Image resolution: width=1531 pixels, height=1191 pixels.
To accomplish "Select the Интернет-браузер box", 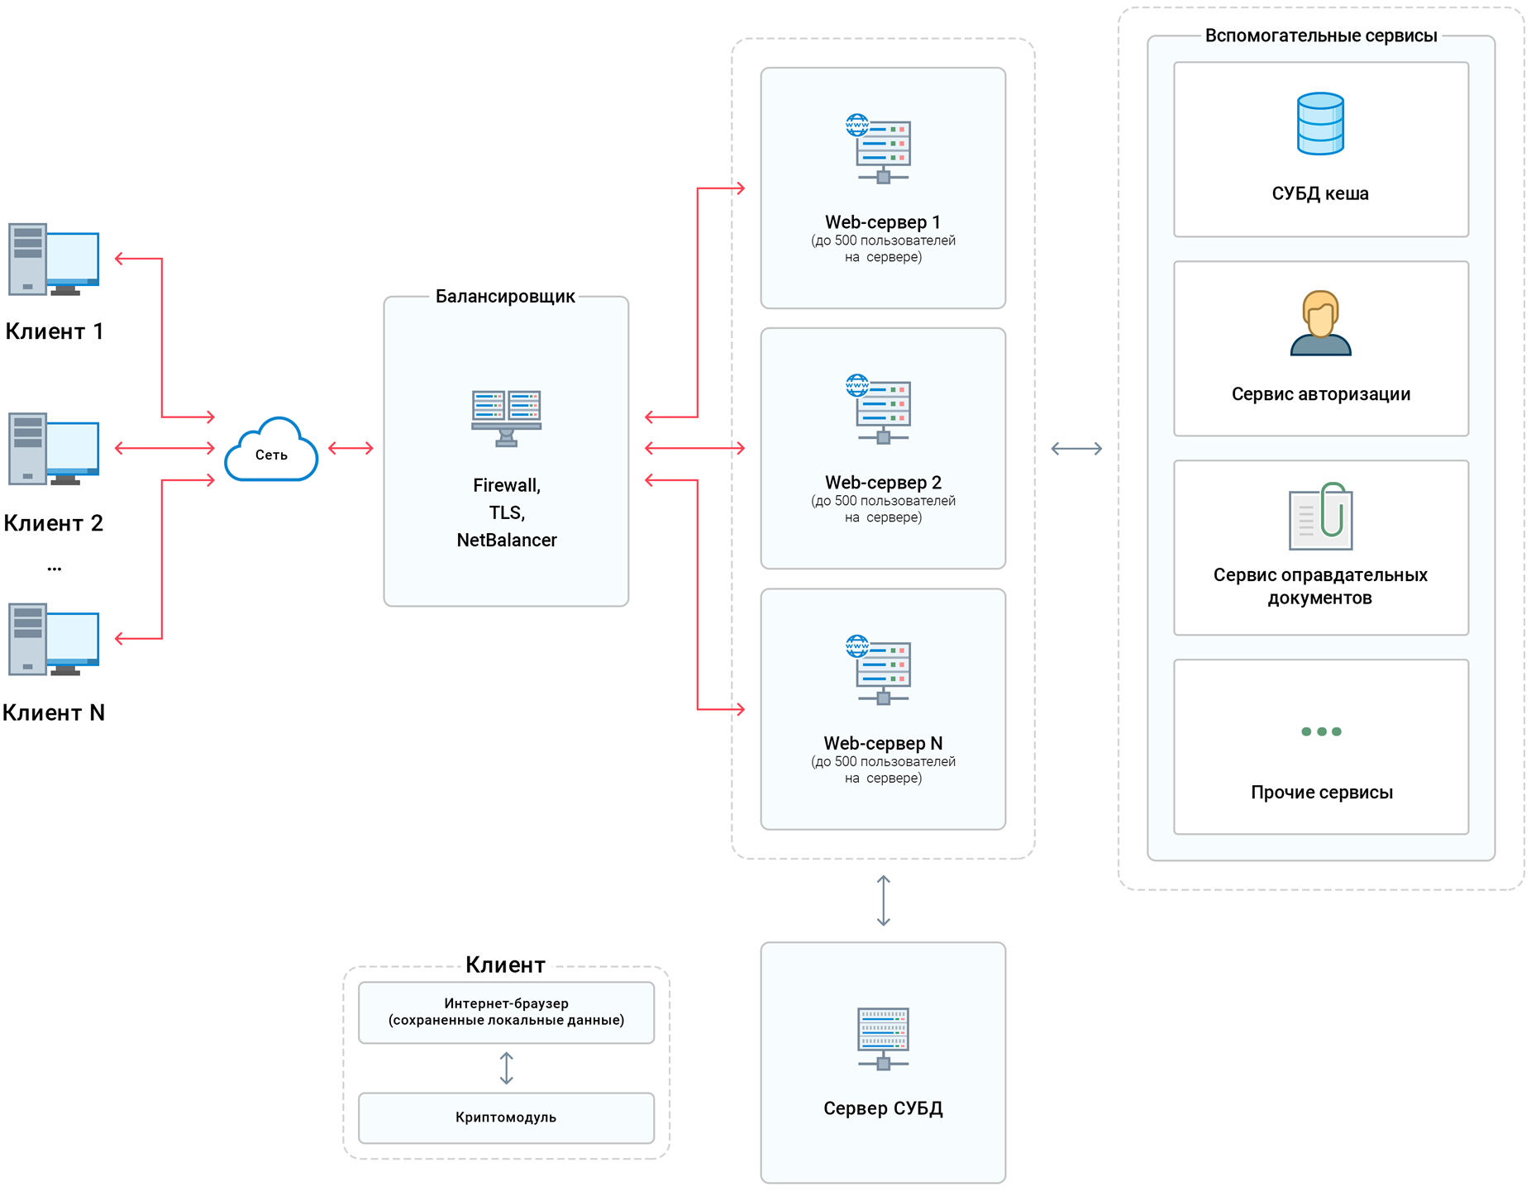I will tap(506, 1012).
